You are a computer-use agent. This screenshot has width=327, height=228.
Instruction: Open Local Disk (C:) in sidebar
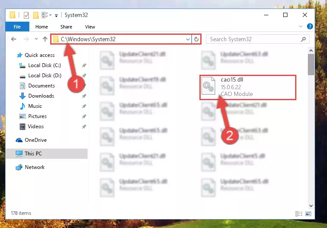click(44, 65)
